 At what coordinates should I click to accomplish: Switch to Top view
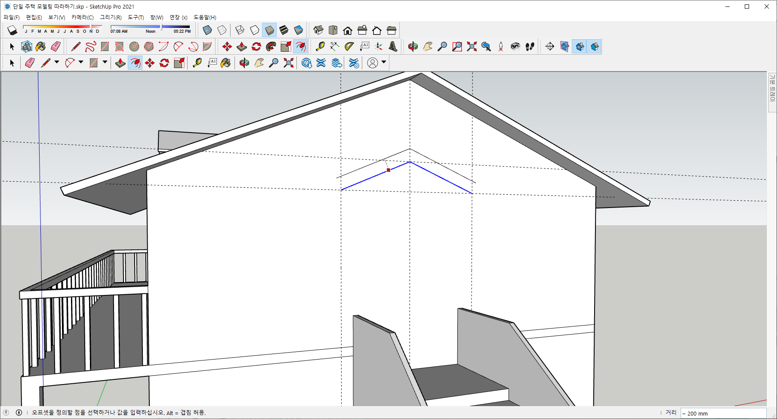tap(333, 30)
